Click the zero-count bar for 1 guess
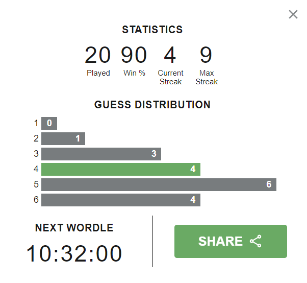This screenshot has height=283, width=307. (49, 123)
